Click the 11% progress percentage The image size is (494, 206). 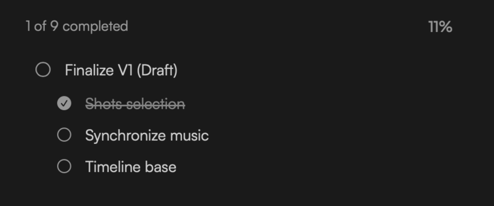[x=440, y=27]
